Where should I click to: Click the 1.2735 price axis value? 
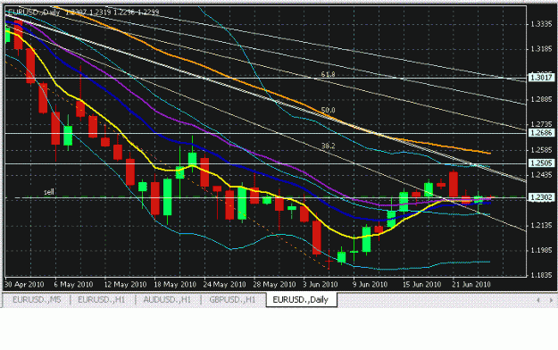click(541, 124)
